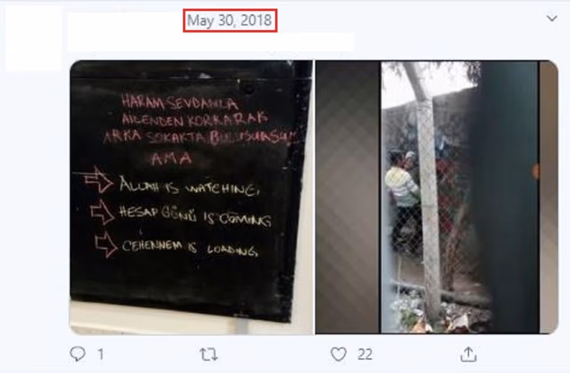Retweet the post using the retweet icon
The height and width of the screenshot is (373, 570).
tap(208, 354)
